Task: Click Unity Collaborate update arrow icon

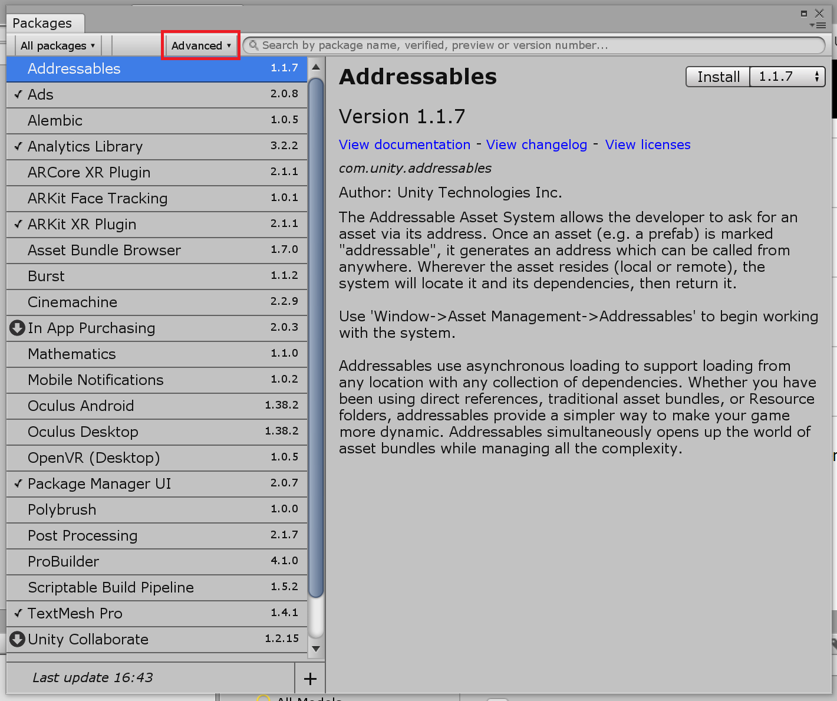Action: (17, 639)
